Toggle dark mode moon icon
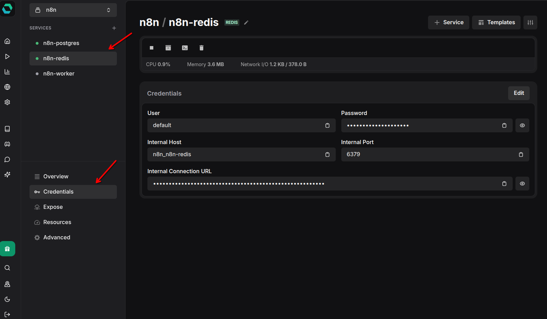Viewport: 547px width, 319px height. click(7, 299)
